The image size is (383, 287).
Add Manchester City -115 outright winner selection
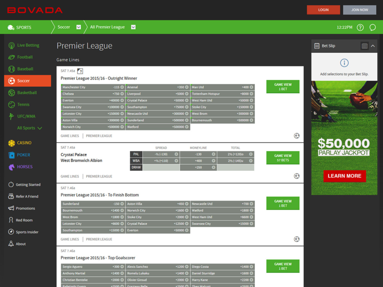pyautogui.click(x=93, y=87)
